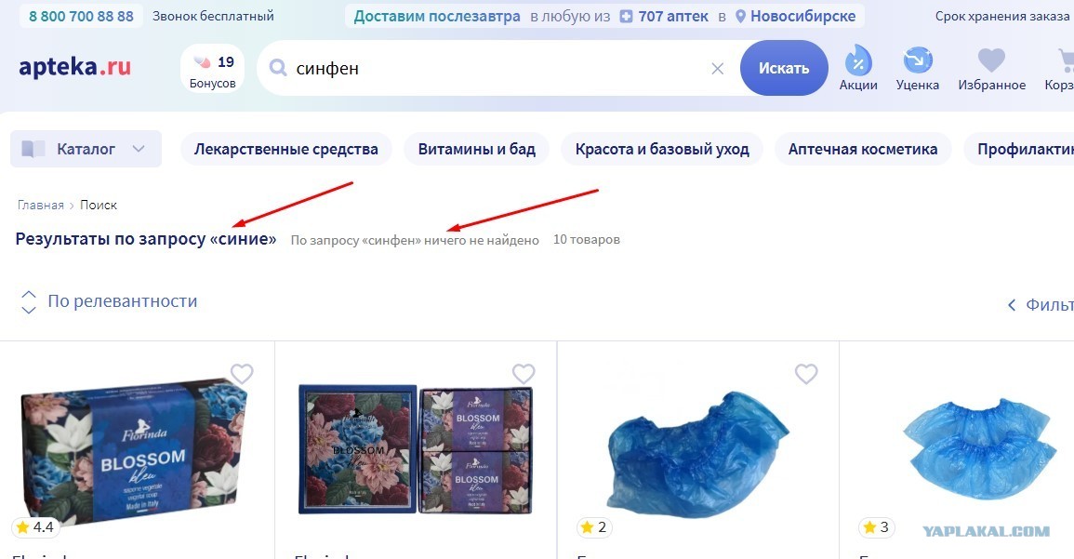Click the 19 Бонусов bonus badge
The image size is (1074, 559).
[x=212, y=69]
